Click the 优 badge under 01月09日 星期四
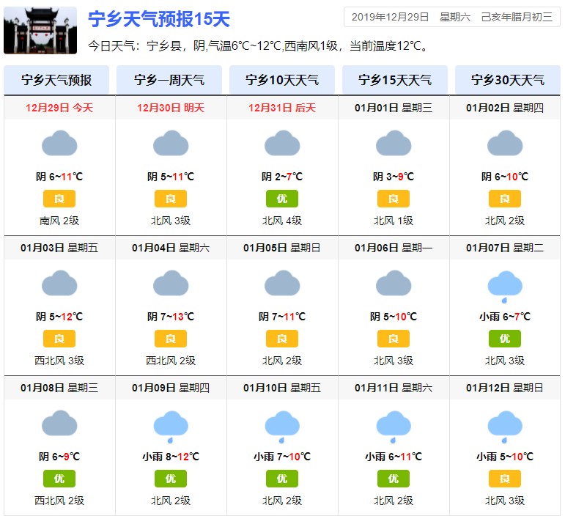Image resolution: width=565 pixels, height=516 pixels. [x=171, y=479]
